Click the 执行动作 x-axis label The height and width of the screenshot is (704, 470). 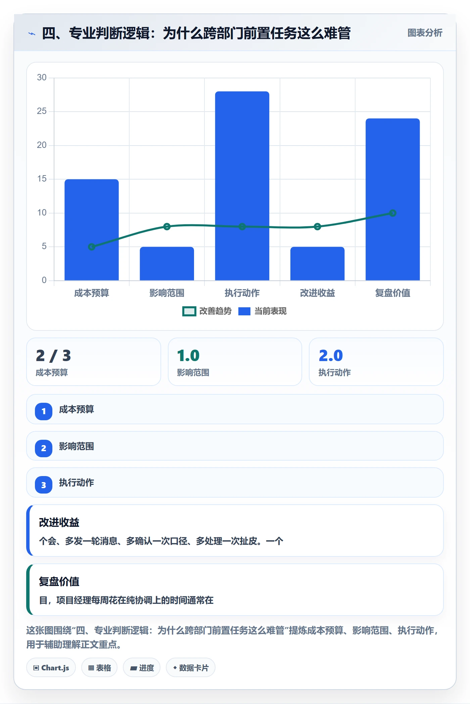pos(242,293)
